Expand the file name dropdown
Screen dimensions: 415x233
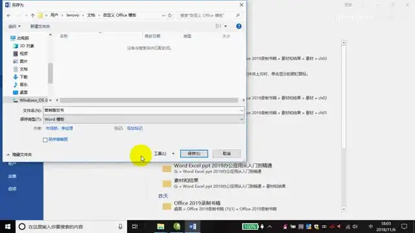click(x=241, y=111)
